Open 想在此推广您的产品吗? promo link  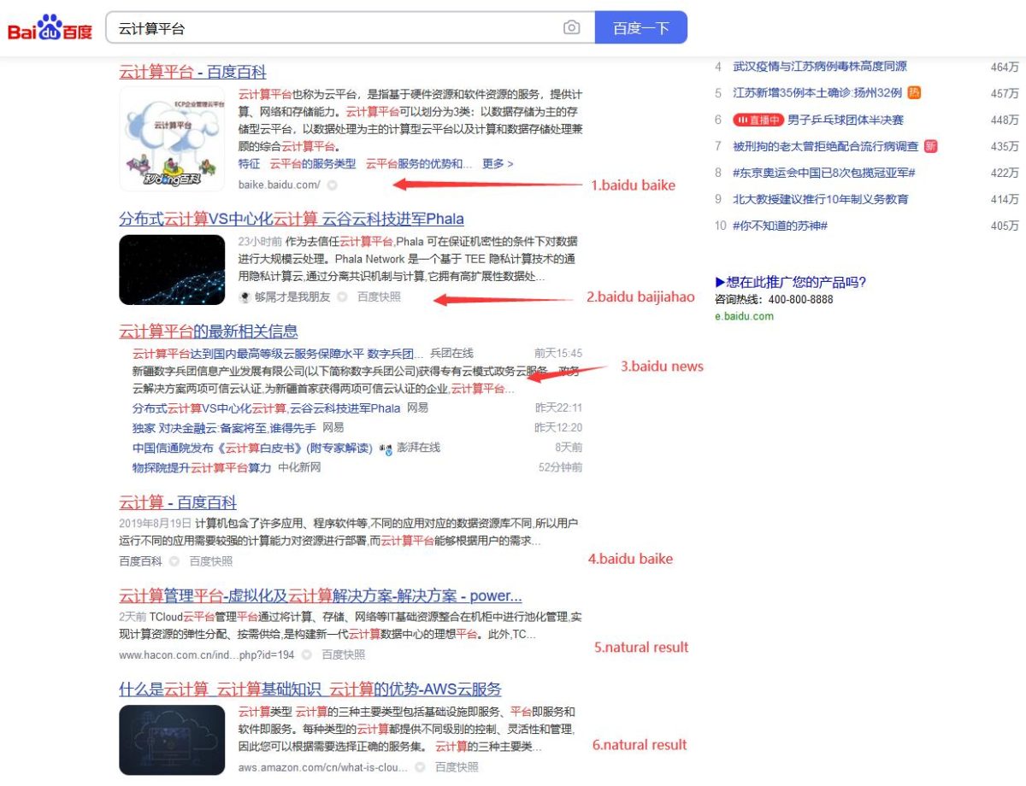point(791,282)
